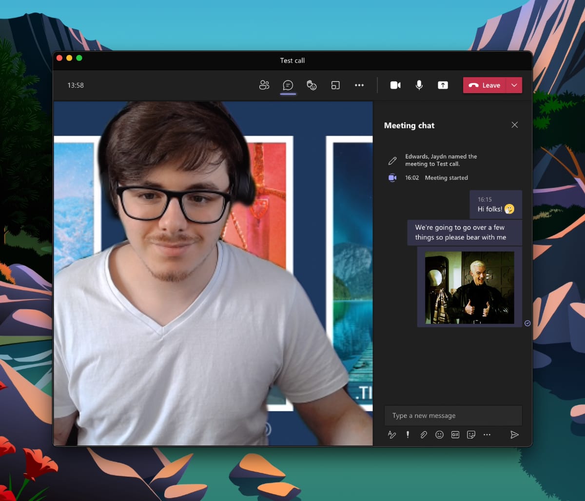Click the Type a new message field
Viewport: 585px width, 501px height.
(453, 416)
